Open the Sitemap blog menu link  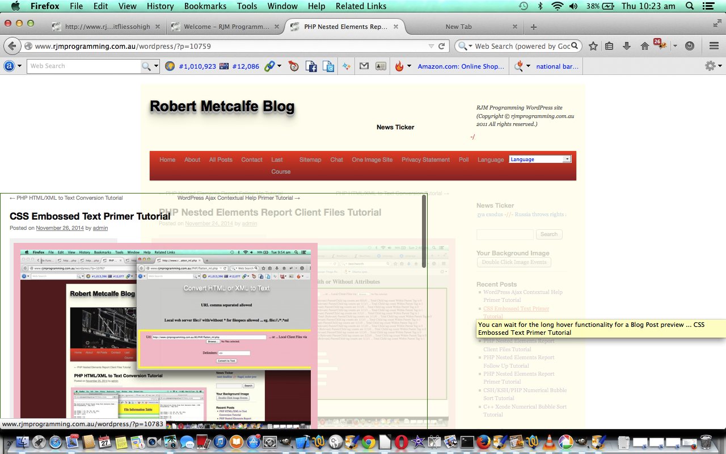[x=310, y=159]
